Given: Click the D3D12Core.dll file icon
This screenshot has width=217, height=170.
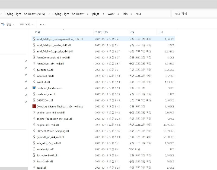Looking at the screenshot, I should pos(34,100).
